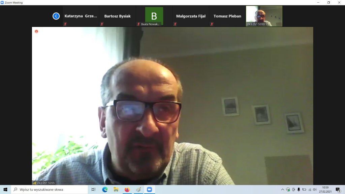Restore down the Zoom Meeting window
The height and width of the screenshot is (194, 345).
(x=328, y=3)
